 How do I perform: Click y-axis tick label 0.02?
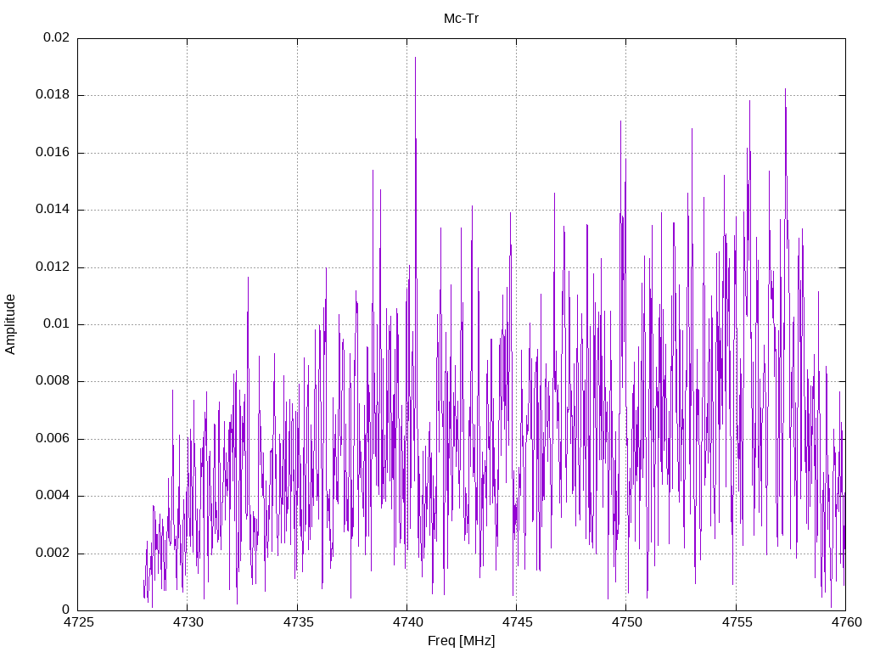point(57,37)
